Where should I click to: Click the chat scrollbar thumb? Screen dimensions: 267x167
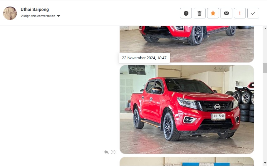tap(265, 68)
